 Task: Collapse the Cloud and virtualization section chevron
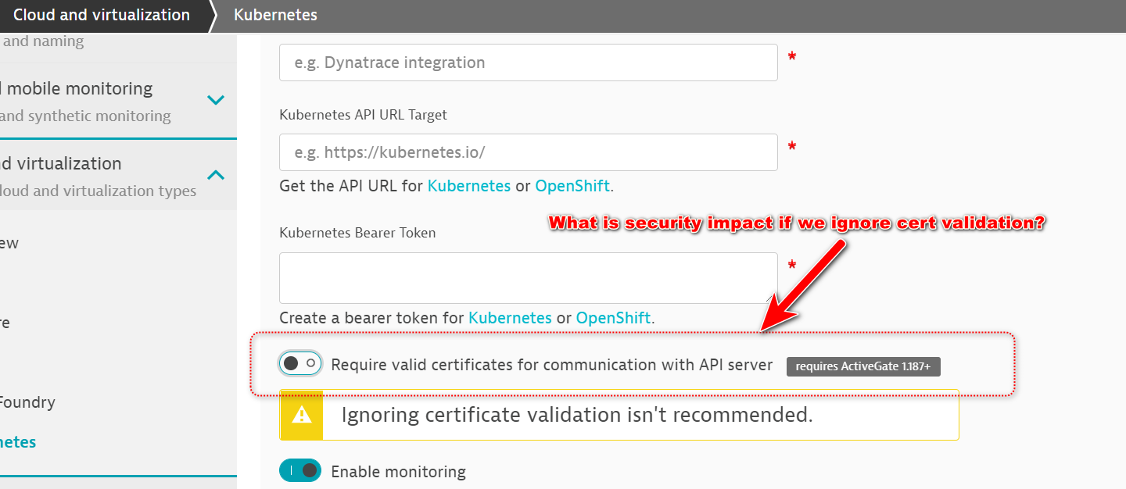(x=216, y=175)
